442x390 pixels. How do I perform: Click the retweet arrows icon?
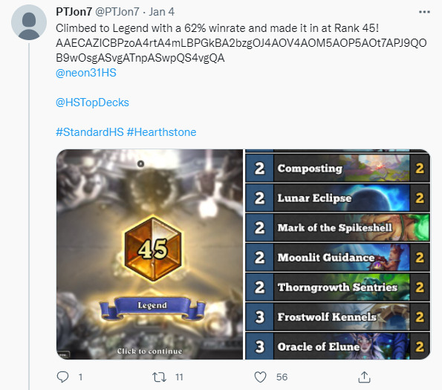pos(159,377)
